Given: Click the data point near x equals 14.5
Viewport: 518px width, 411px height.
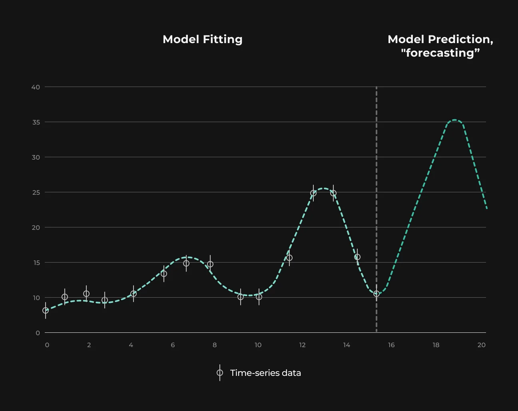Looking at the screenshot, I should (x=357, y=257).
